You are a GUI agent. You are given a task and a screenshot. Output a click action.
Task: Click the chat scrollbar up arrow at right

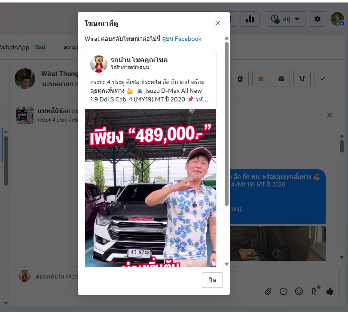click(342, 136)
